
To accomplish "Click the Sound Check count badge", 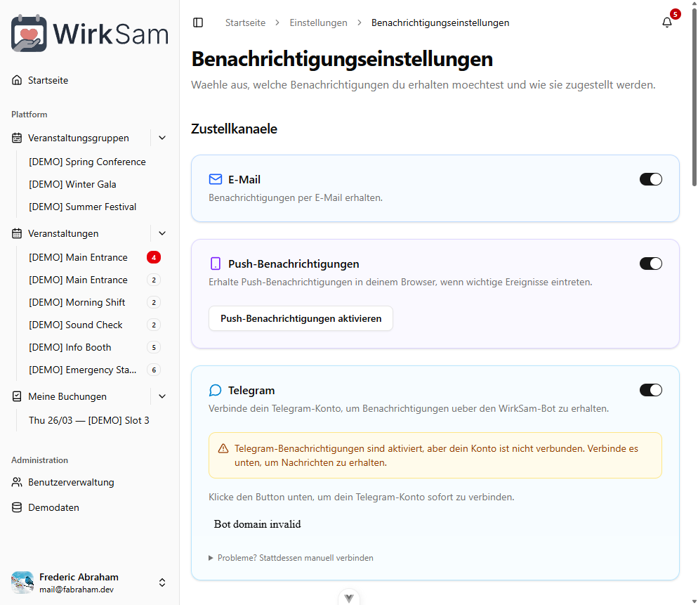I will (154, 325).
